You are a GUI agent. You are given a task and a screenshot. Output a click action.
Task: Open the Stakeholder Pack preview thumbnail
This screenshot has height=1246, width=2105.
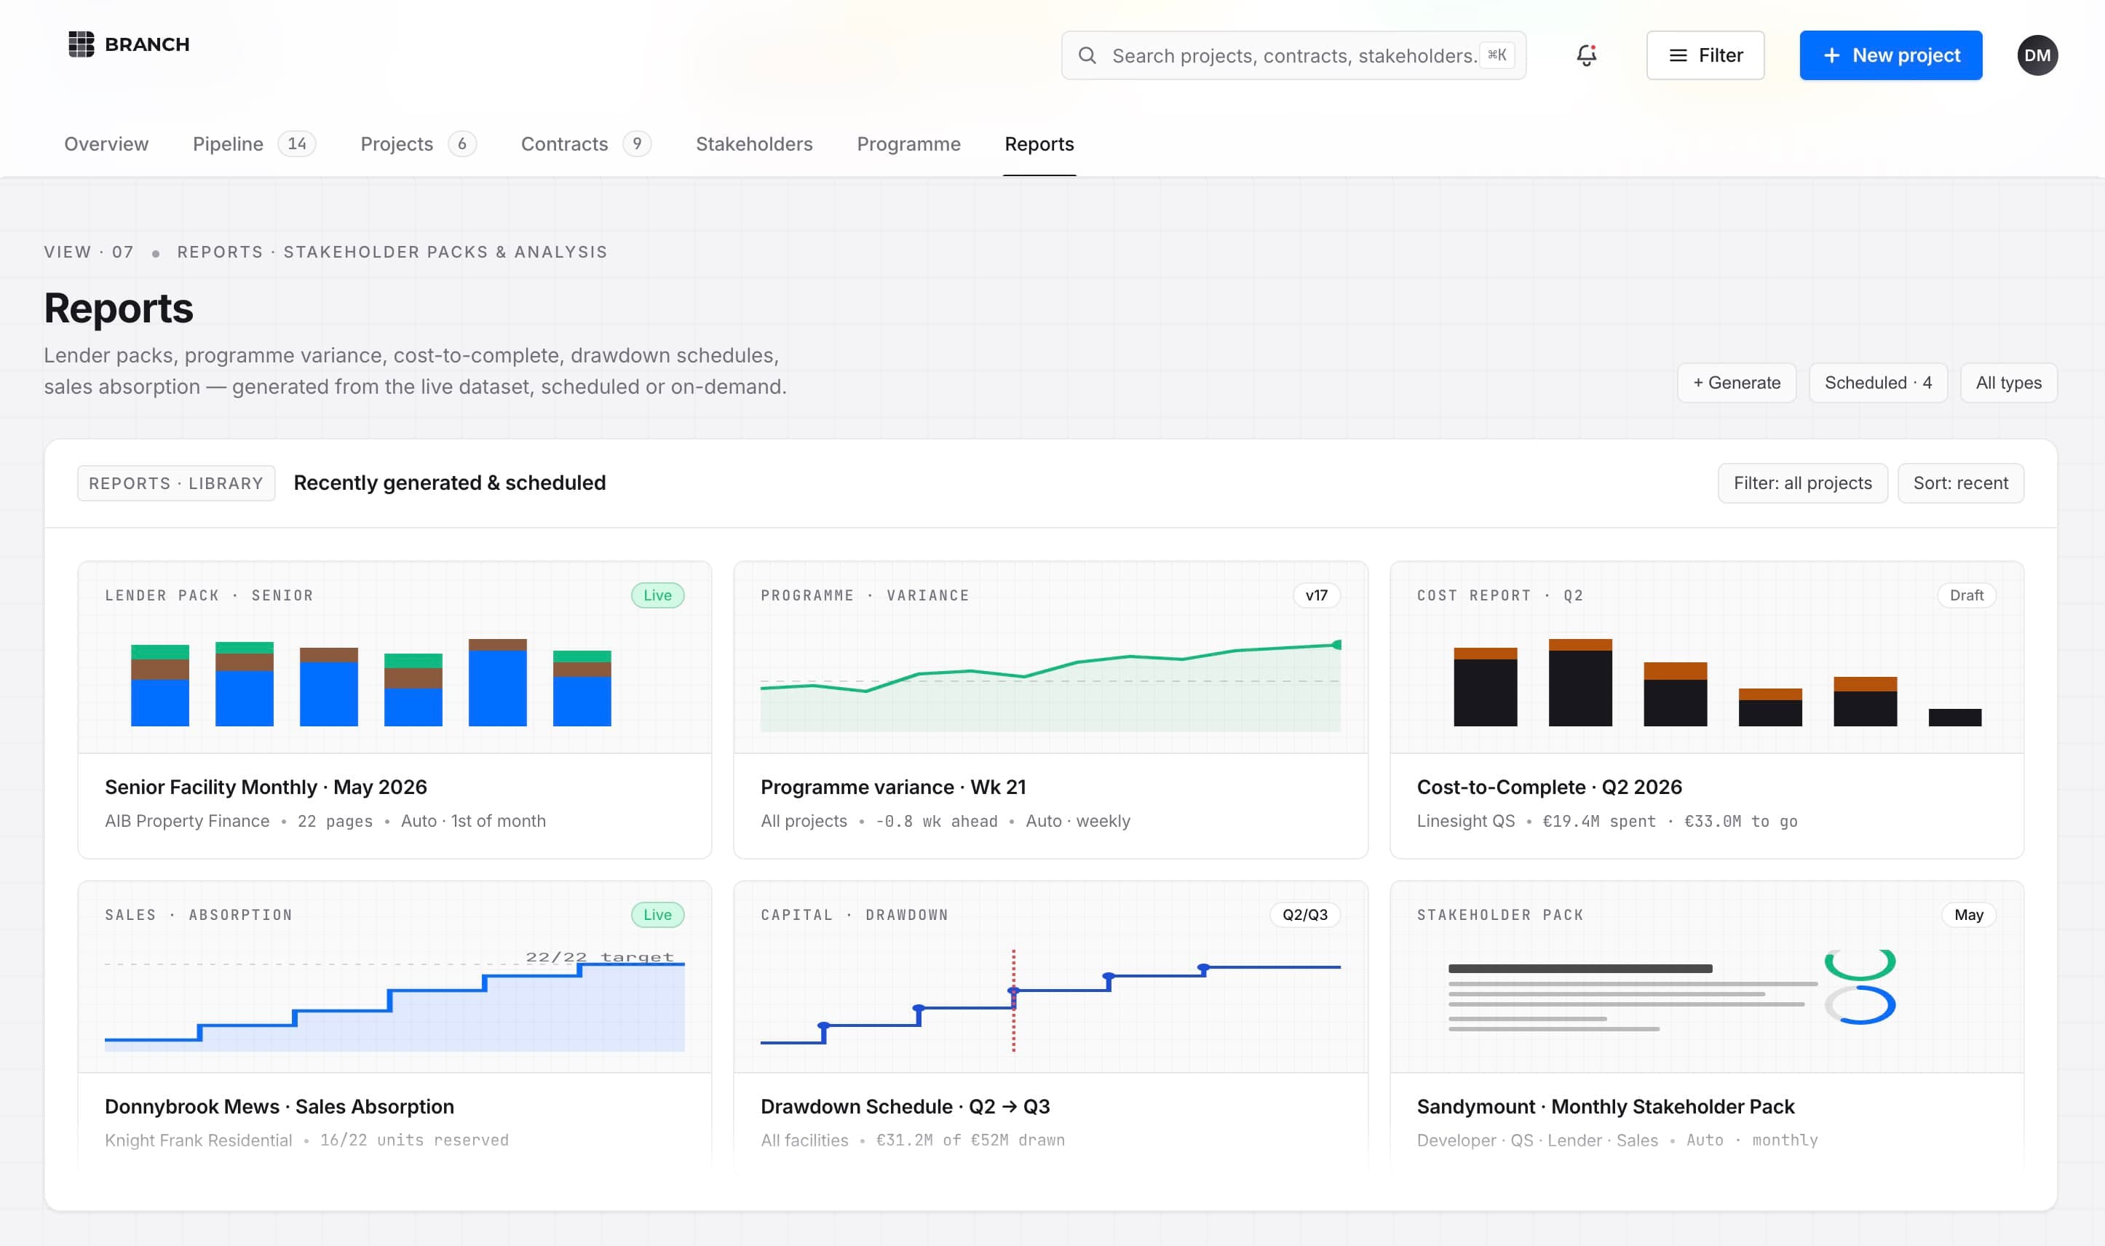click(x=1707, y=977)
